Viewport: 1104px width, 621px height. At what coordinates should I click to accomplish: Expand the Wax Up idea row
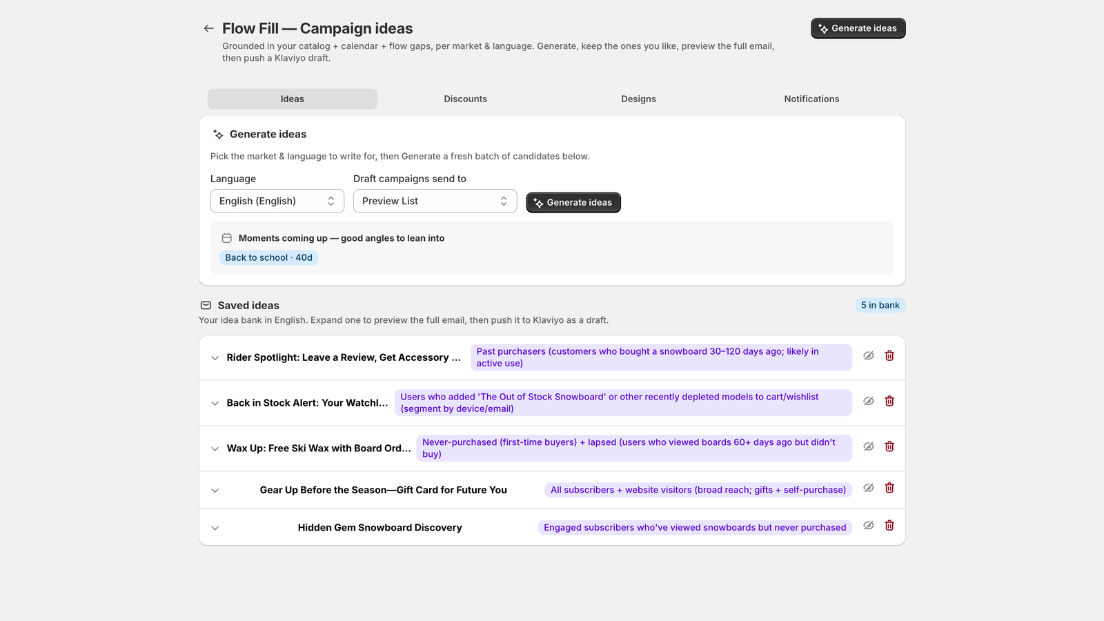click(215, 448)
